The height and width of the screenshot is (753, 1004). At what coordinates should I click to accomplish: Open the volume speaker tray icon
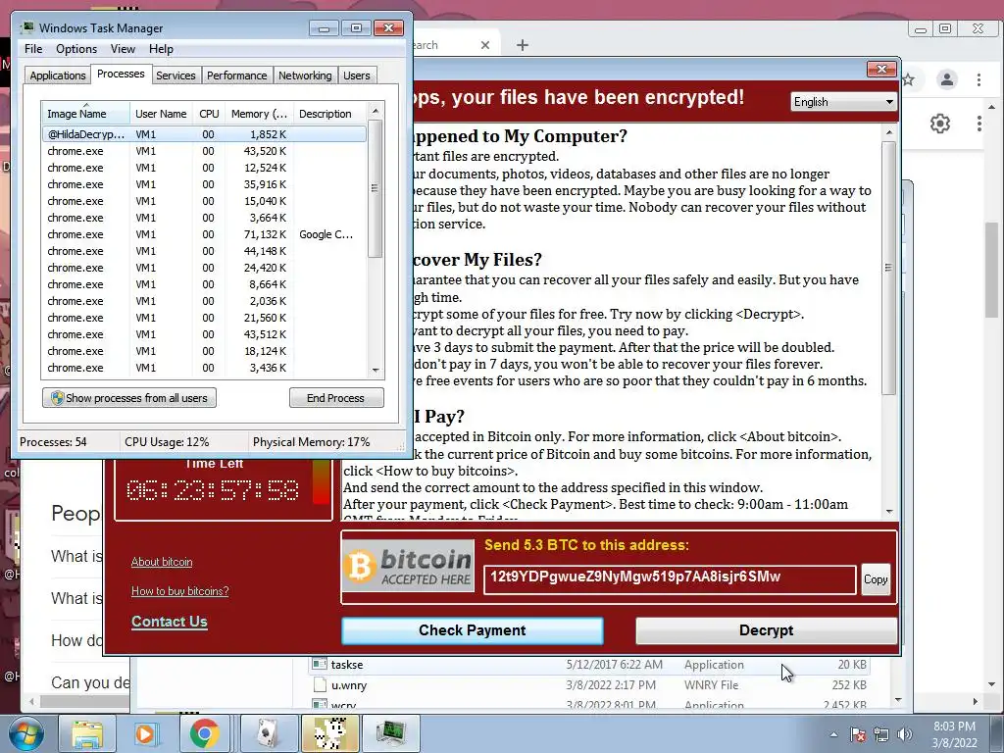point(905,735)
